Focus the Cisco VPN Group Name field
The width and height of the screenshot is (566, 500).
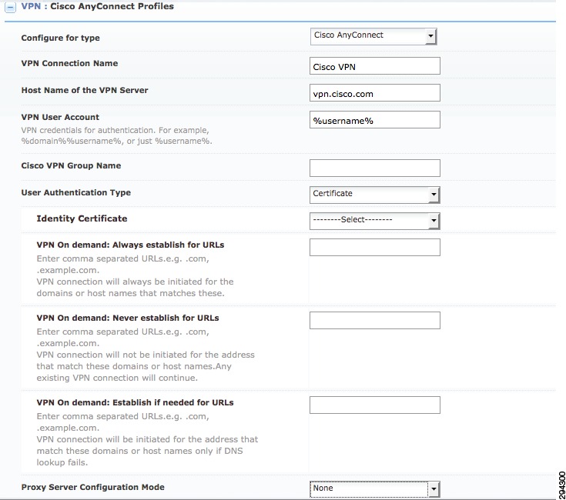click(x=375, y=168)
